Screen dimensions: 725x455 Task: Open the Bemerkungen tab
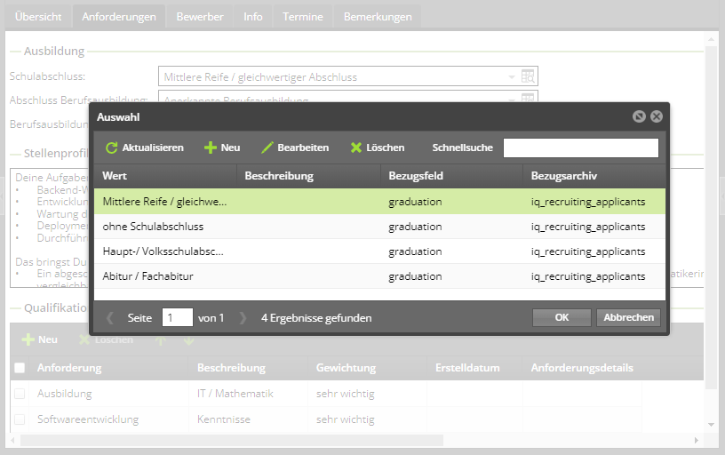coord(378,17)
